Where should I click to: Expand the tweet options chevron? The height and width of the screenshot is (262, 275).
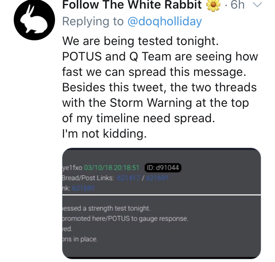coord(257,5)
